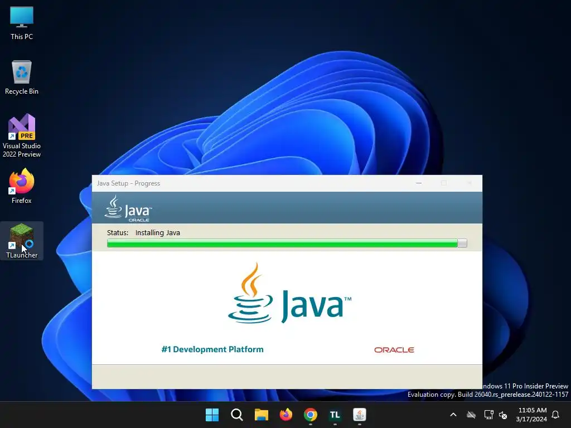
Task: Click the Java installation progress bar
Action: click(x=287, y=244)
